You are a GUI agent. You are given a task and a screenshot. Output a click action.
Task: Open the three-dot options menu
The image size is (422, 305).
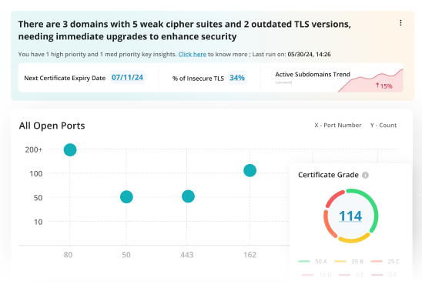click(x=400, y=23)
